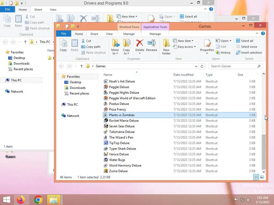This screenshot has height=205, width=274.
Task: Sort by Type column header
Action: [x=209, y=75]
